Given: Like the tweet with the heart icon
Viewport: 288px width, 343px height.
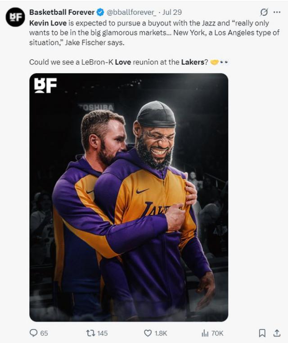Looking at the screenshot, I should pyautogui.click(x=148, y=333).
